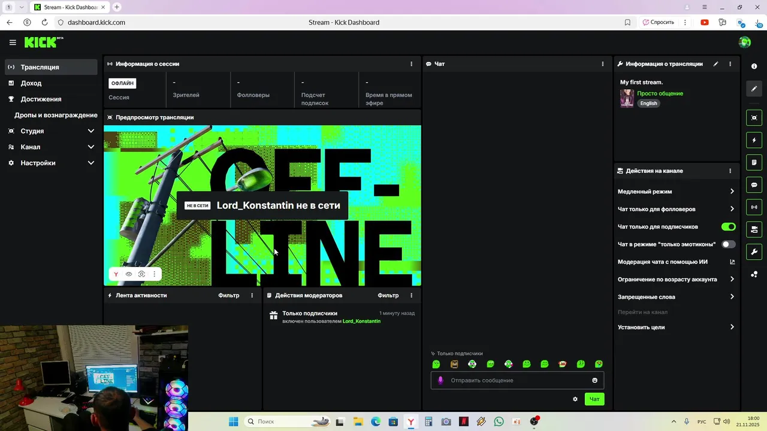Toggle the chat bubble panel icon in right sidebar
The width and height of the screenshot is (767, 431).
pos(754,185)
